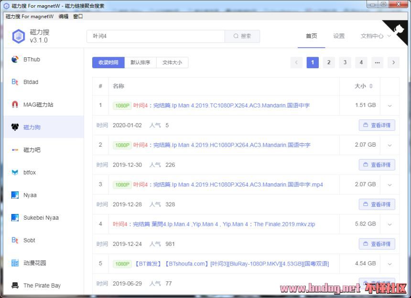
Task: Open the 窗口 menu
Action: (x=78, y=17)
